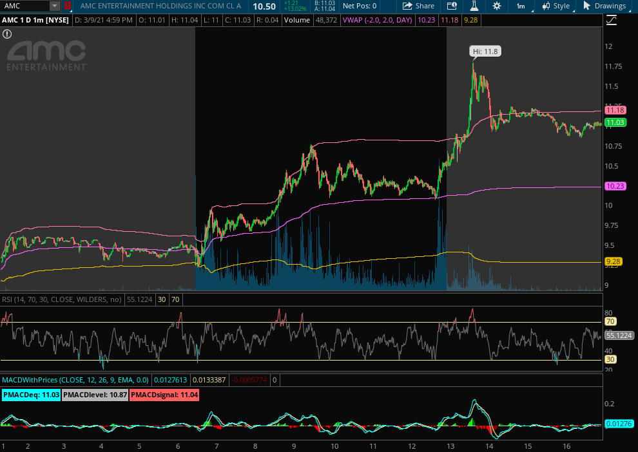The image size is (638, 452).
Task: Click the RSI 30 oversold axis tag
Action: tap(610, 359)
